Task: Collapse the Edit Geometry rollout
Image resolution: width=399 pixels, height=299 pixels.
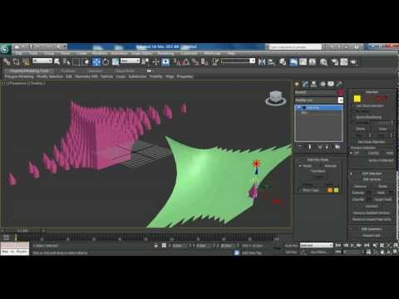Action: (x=372, y=229)
